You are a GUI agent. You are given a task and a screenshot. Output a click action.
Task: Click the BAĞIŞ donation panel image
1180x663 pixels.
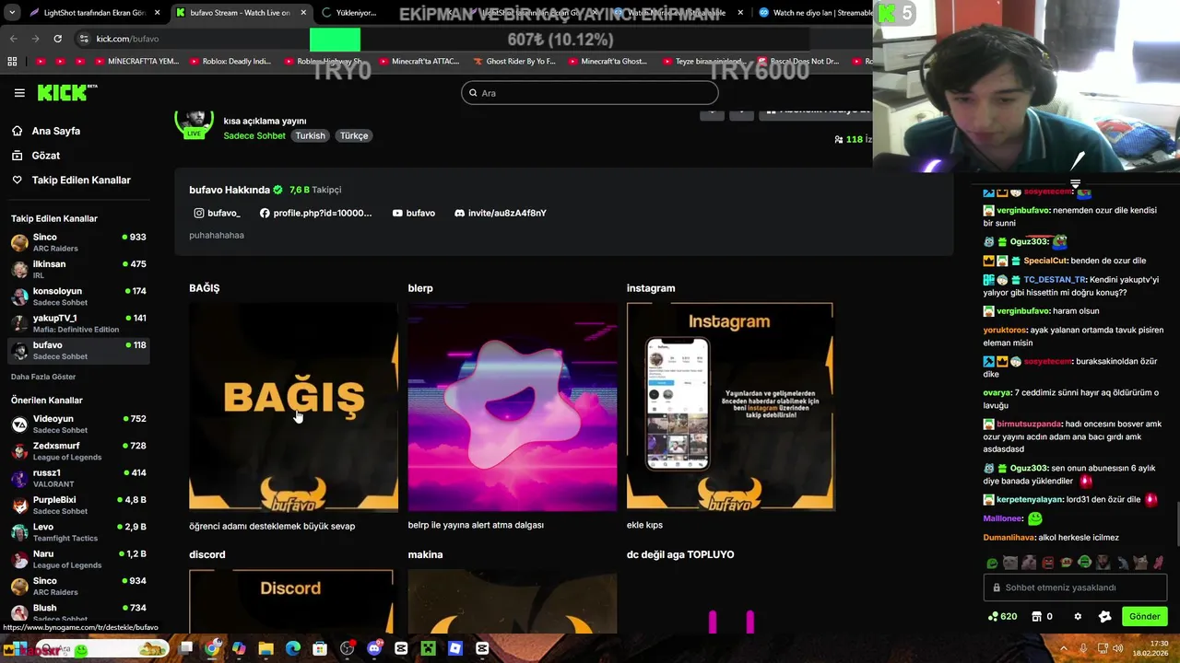click(x=293, y=407)
